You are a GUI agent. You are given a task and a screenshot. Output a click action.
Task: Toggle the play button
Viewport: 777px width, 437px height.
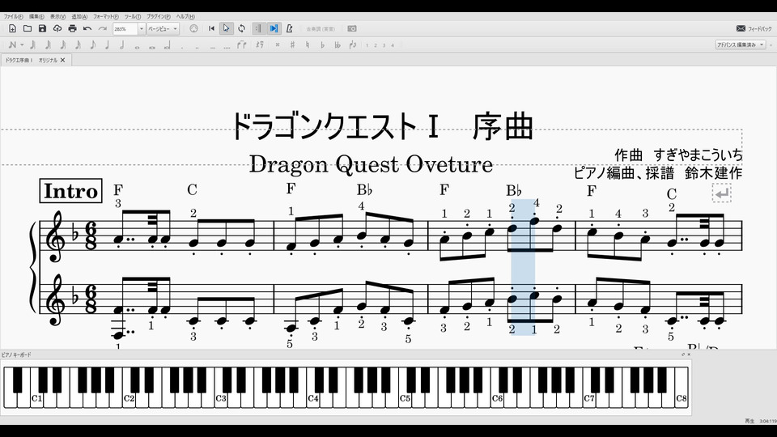click(227, 29)
